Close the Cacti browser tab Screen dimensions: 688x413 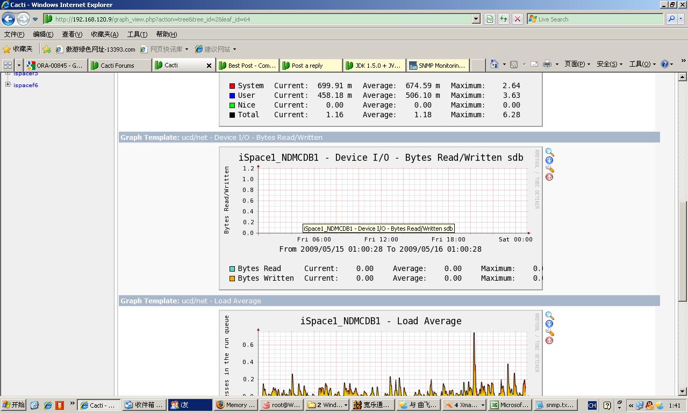pyautogui.click(x=209, y=65)
